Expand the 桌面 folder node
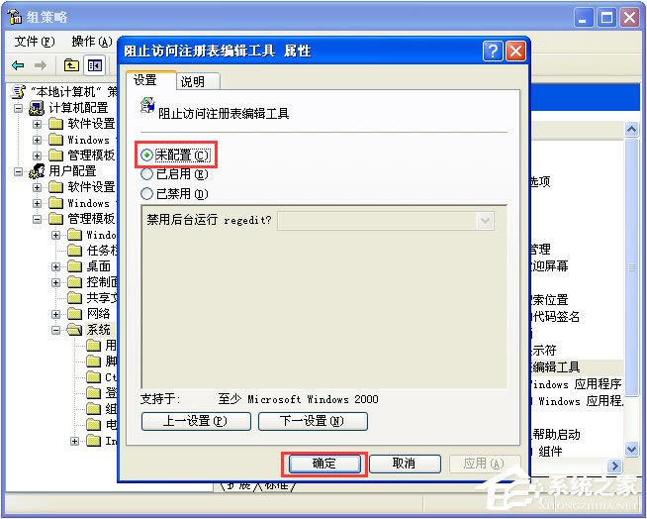647x519 pixels. click(x=55, y=266)
